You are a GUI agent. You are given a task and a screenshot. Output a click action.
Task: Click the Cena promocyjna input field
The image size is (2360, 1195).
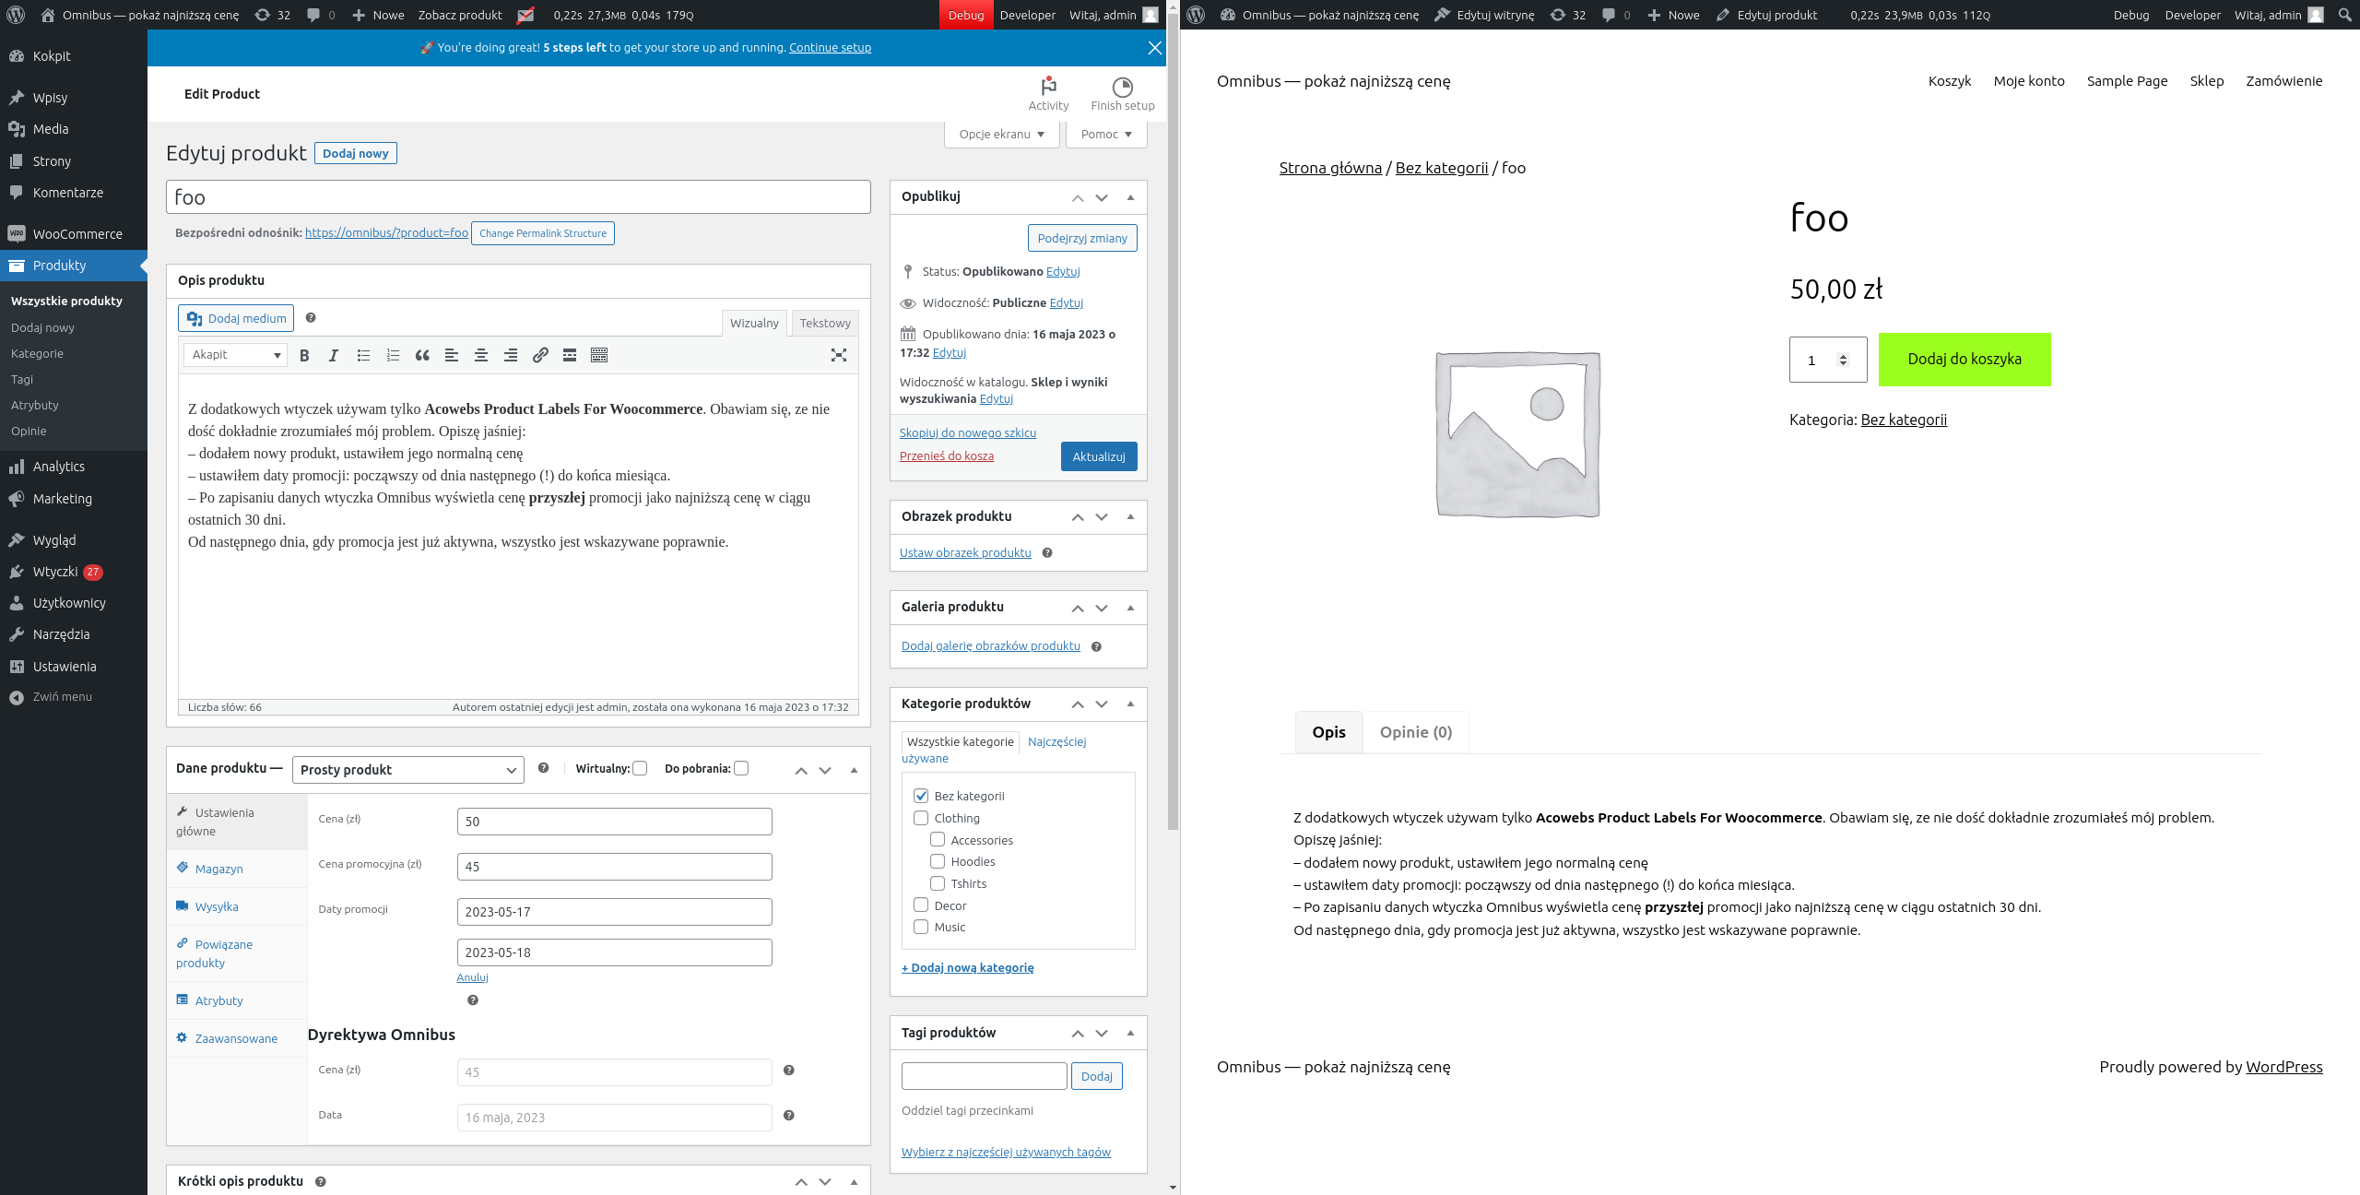(614, 867)
